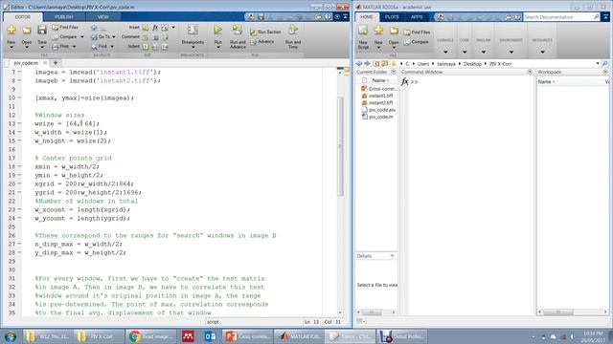Click the MATLAB window's yellow New plus icon
This screenshot has height=344, width=613.
coord(378,31)
